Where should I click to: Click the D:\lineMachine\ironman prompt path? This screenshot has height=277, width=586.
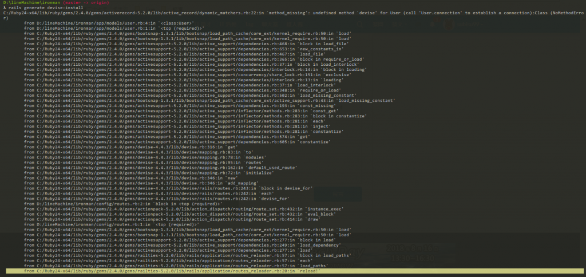point(31,3)
